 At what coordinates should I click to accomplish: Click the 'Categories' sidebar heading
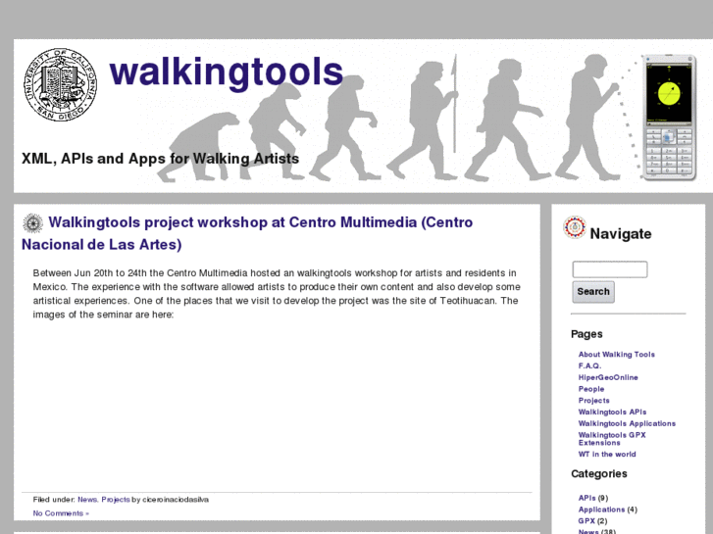[x=599, y=473]
